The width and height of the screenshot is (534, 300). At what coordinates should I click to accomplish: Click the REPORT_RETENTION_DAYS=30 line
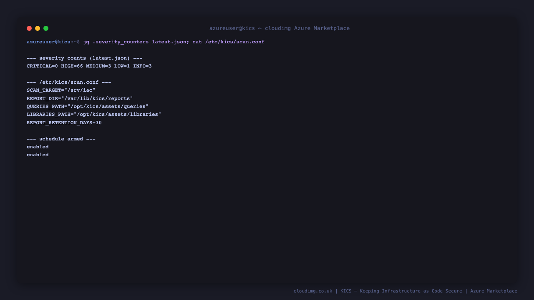64,123
